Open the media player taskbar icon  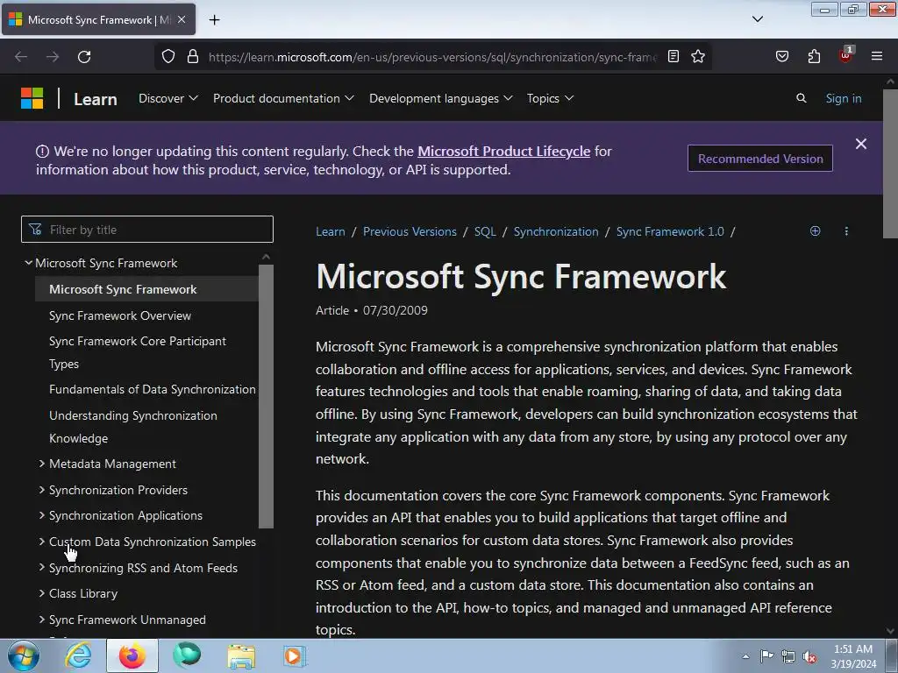click(295, 655)
